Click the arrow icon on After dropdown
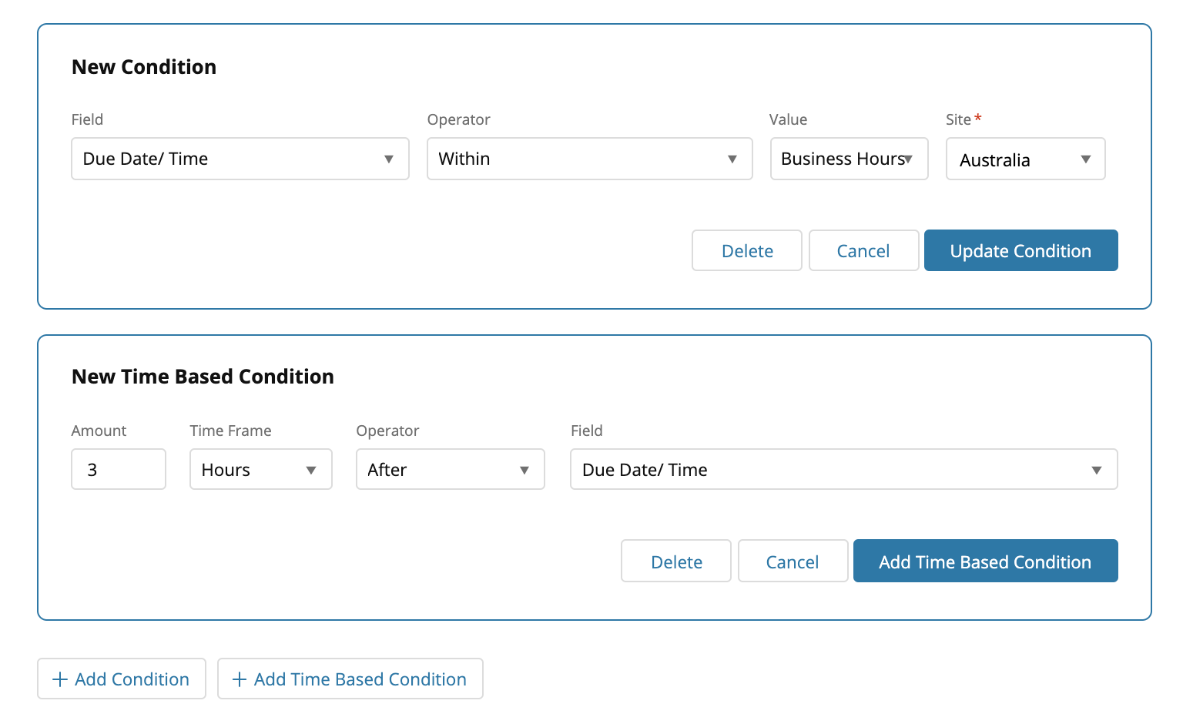 click(524, 471)
